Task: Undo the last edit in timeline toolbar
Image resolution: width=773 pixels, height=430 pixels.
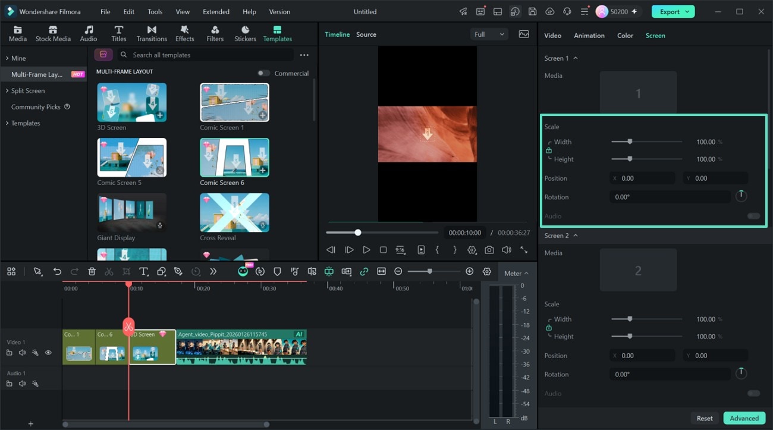Action: click(57, 271)
